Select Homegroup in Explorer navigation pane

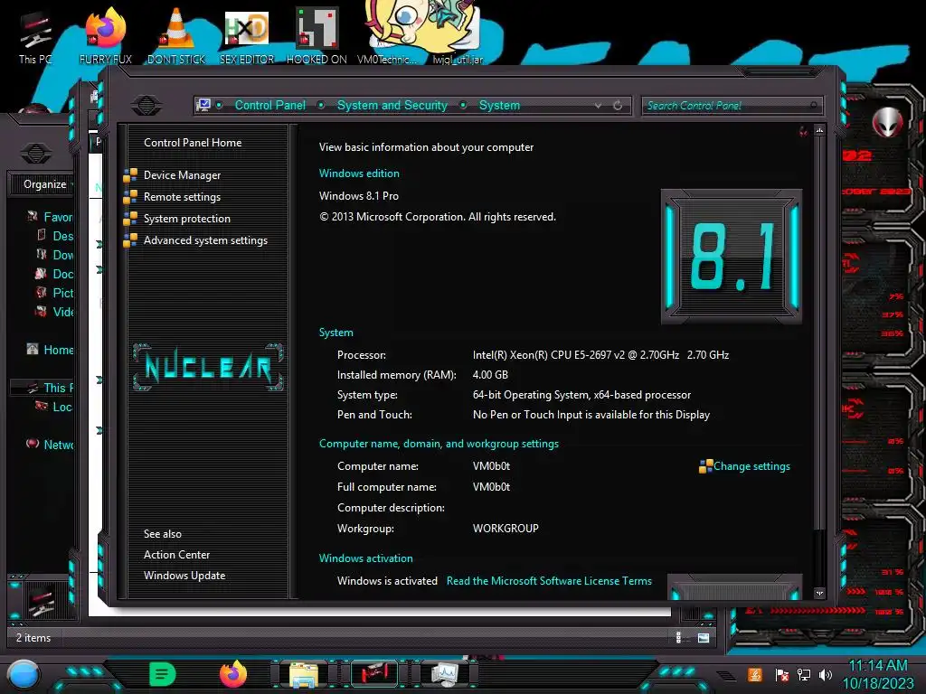click(x=58, y=350)
